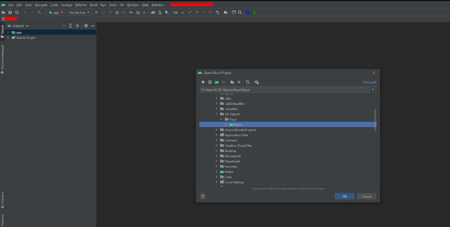Viewport: 450px width, 227px height.
Task: Open Project panel settings gear
Action: coord(86,26)
